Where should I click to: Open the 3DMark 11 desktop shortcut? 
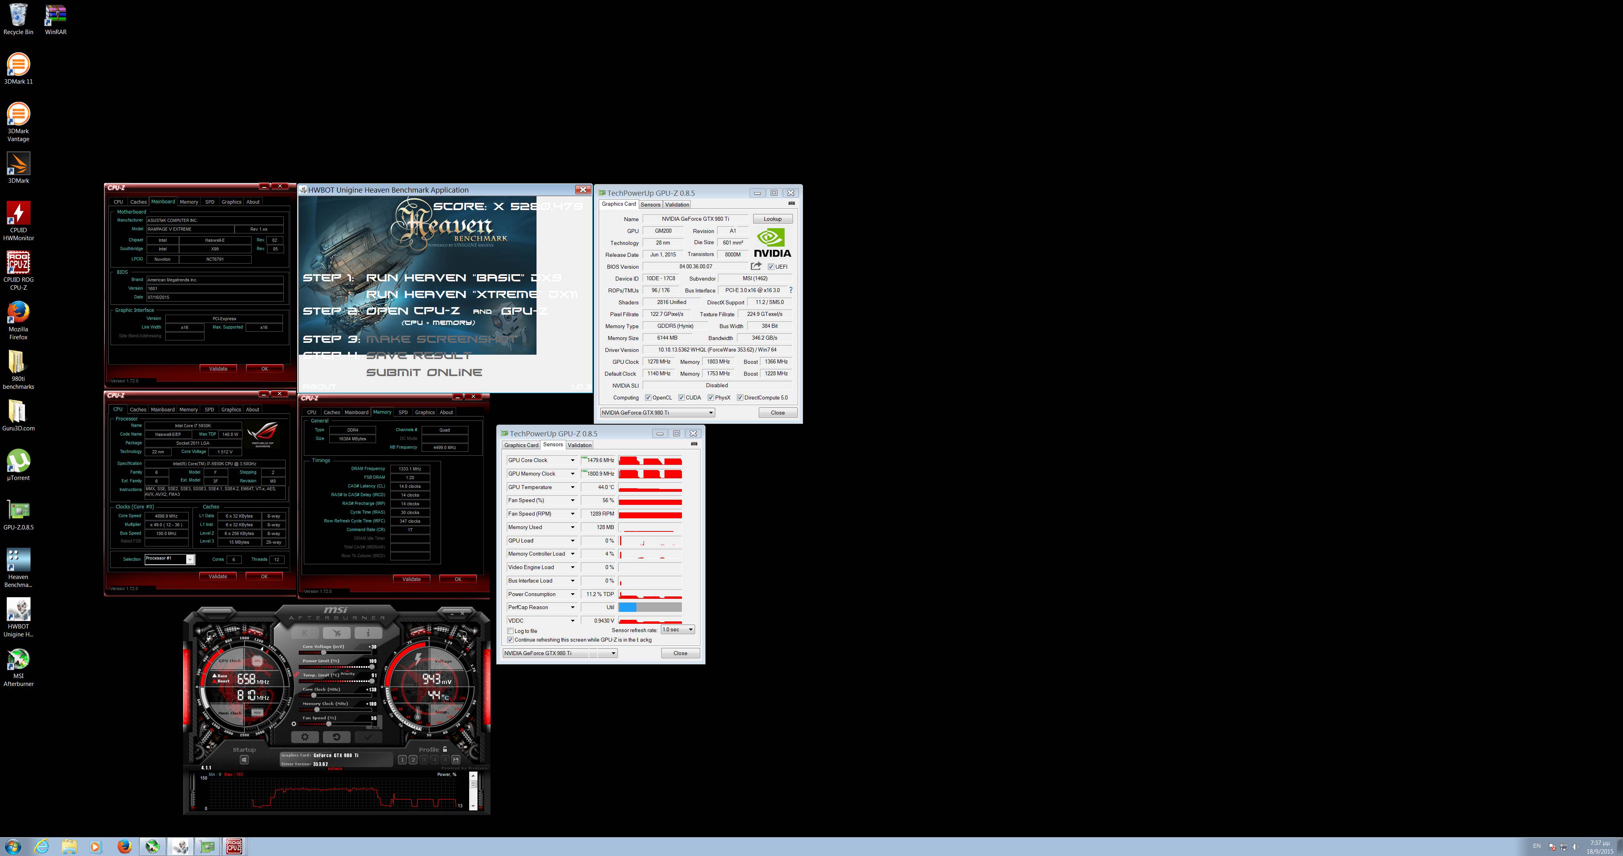tap(18, 68)
